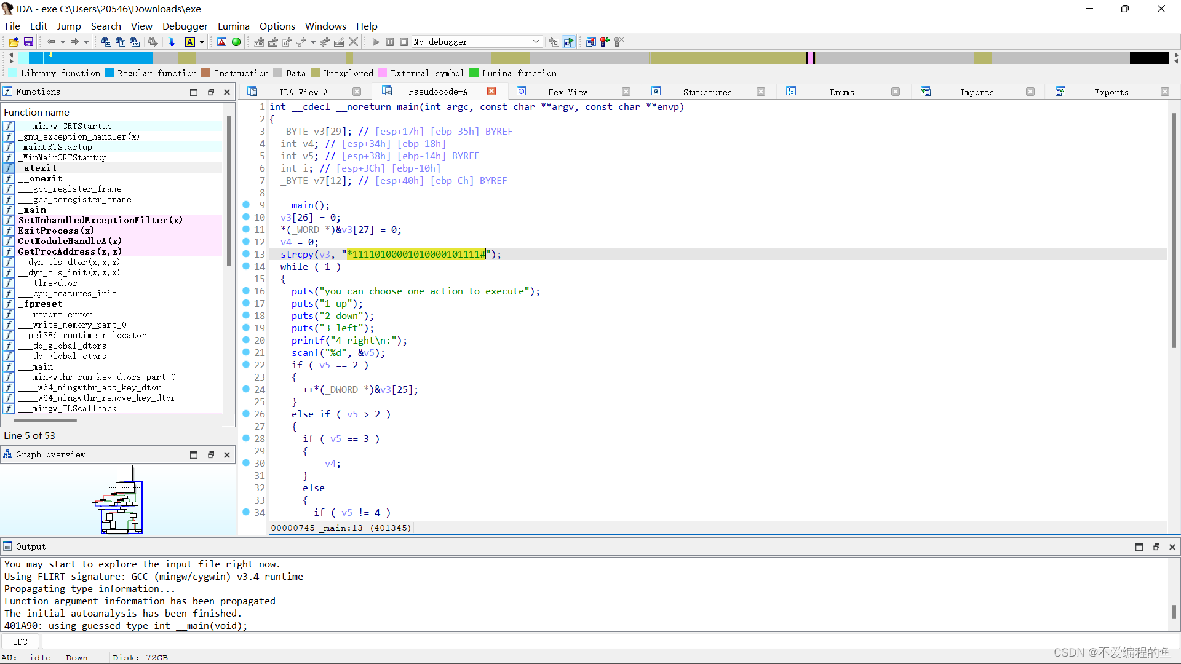Screen dimensions: 1181x664
Task: Click the Save database icon
Action: point(28,42)
